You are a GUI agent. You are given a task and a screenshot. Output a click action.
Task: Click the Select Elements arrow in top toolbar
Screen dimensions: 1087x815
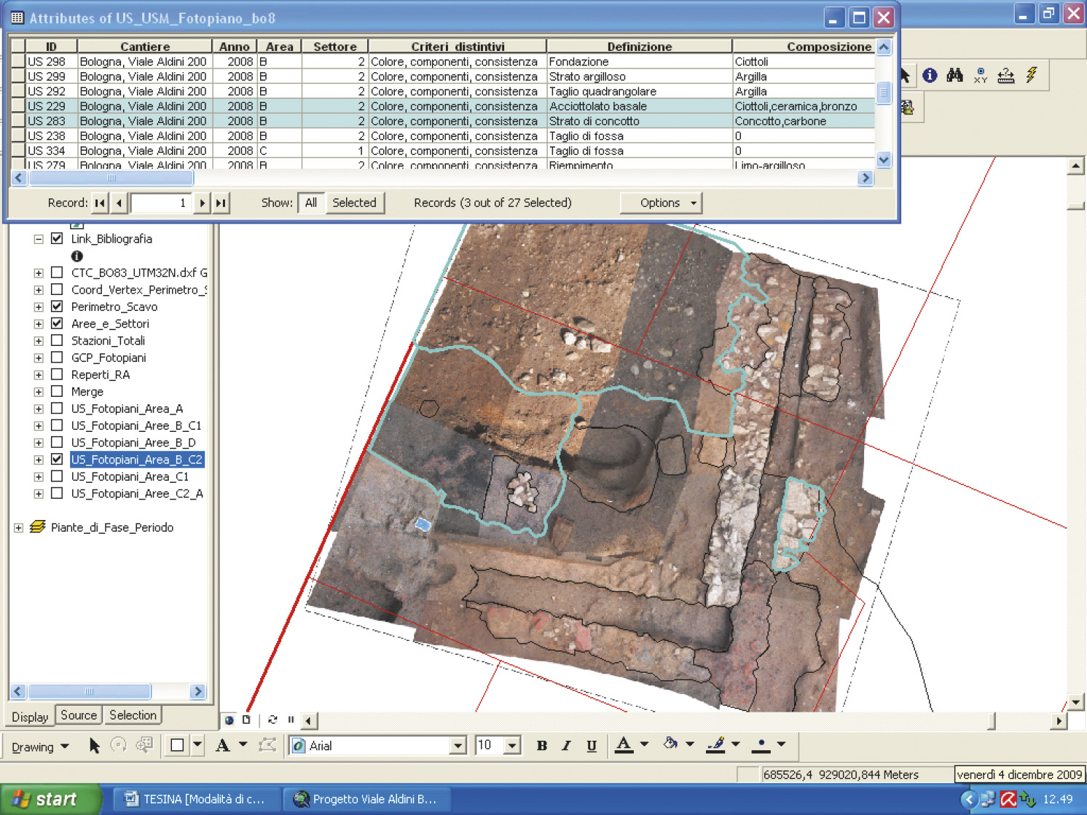(906, 75)
